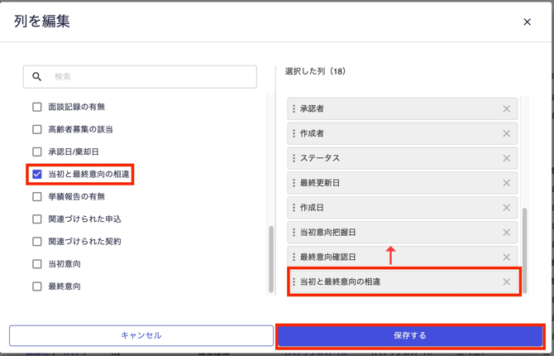Remove the 当初意向把握日 column with X icon
The height and width of the screenshot is (356, 554).
click(506, 233)
